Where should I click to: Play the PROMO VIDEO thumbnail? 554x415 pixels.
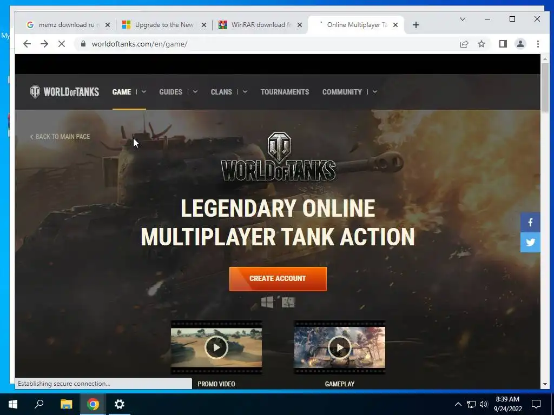(x=216, y=347)
